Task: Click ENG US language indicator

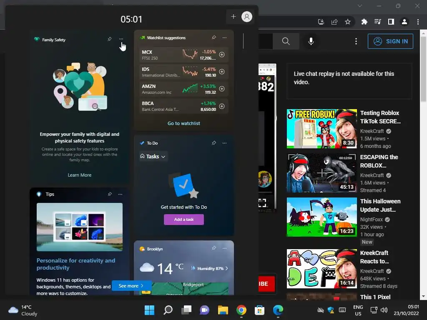Action: pyautogui.click(x=358, y=310)
